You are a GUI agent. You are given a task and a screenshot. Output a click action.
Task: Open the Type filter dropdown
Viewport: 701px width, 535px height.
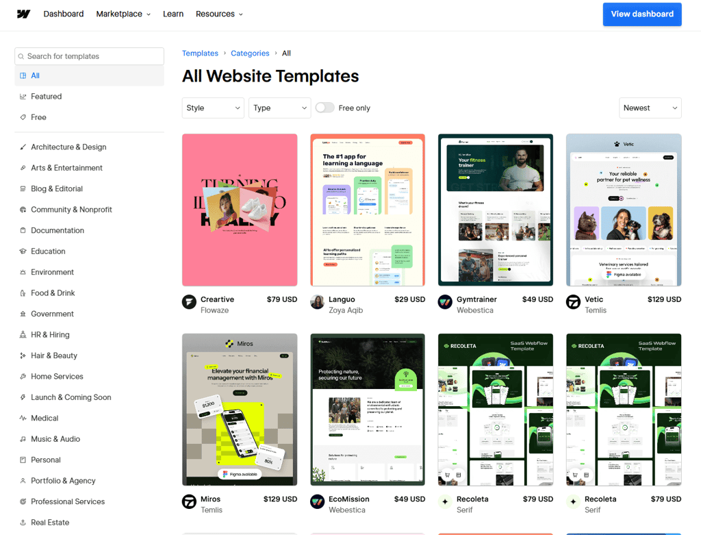click(280, 108)
